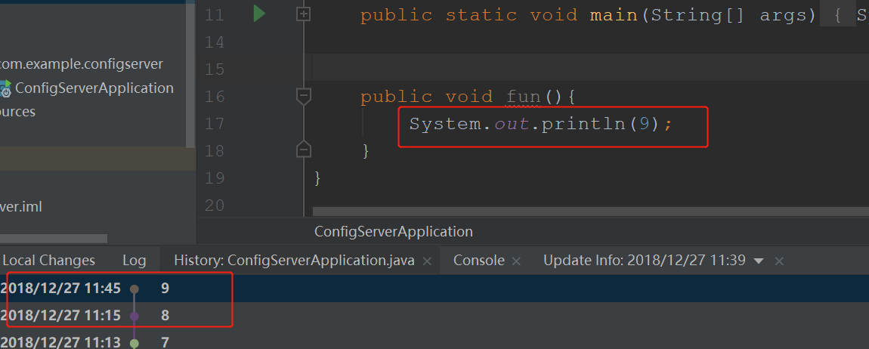The image size is (869, 349).
Task: Expand the folded main method body
Action: [x=304, y=14]
